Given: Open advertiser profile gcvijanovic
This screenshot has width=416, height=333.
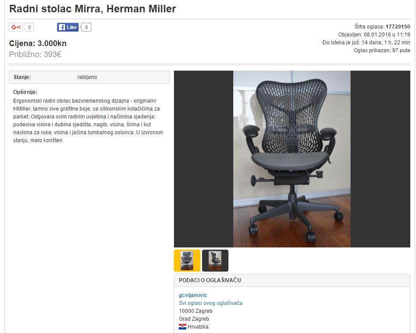Looking at the screenshot, I should (x=193, y=295).
